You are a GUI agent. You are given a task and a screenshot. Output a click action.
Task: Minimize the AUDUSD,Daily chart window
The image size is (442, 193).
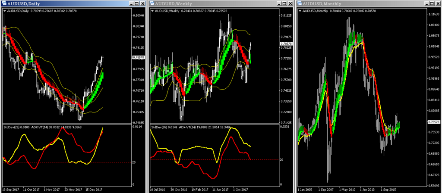131,3
